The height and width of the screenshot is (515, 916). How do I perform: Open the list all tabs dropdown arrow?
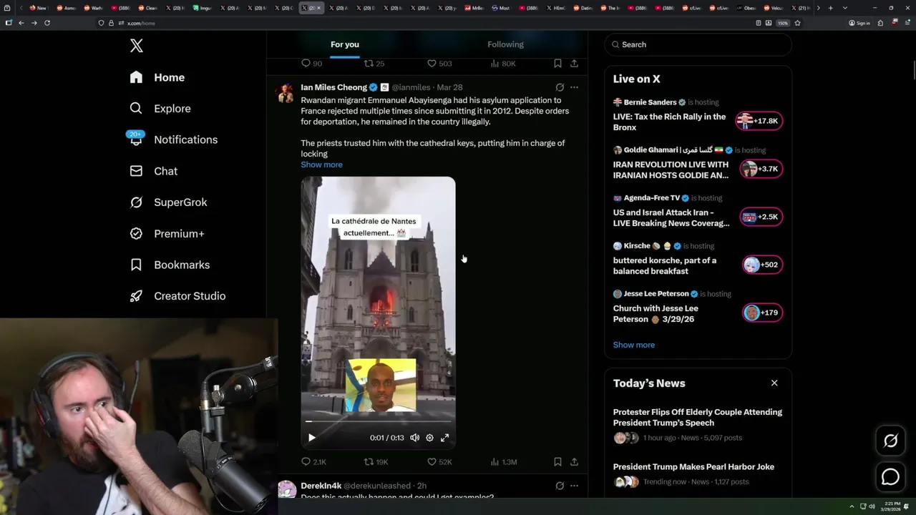point(845,8)
